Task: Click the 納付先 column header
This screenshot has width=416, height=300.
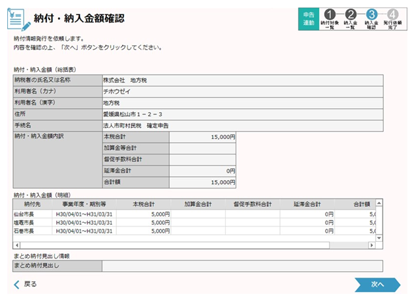Action: point(32,204)
